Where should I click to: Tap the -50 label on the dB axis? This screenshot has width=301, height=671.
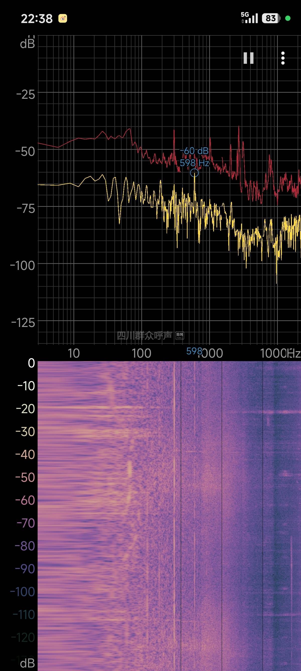point(25,151)
